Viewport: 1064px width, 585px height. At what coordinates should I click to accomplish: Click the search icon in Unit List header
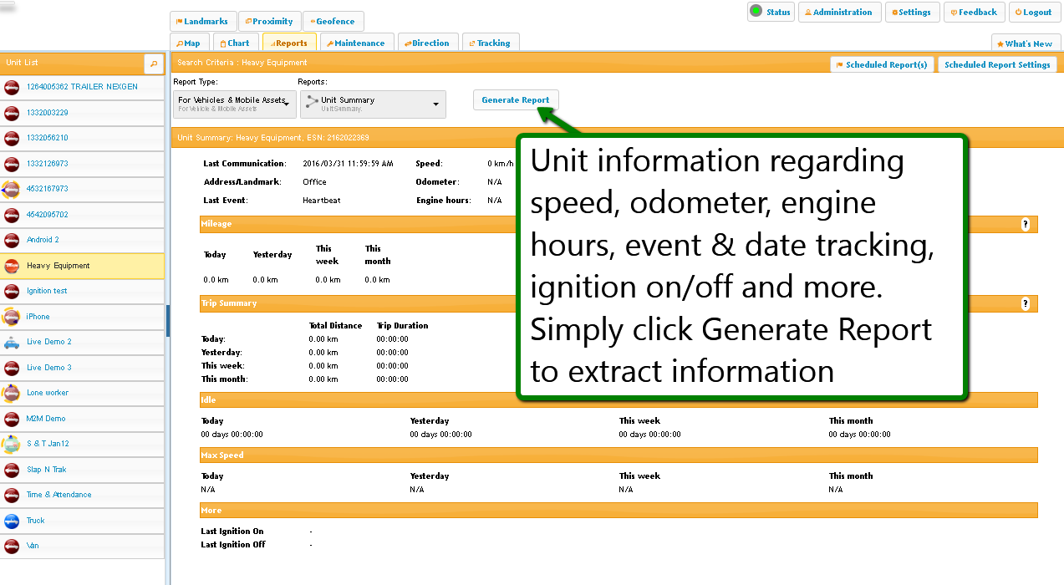tap(154, 64)
